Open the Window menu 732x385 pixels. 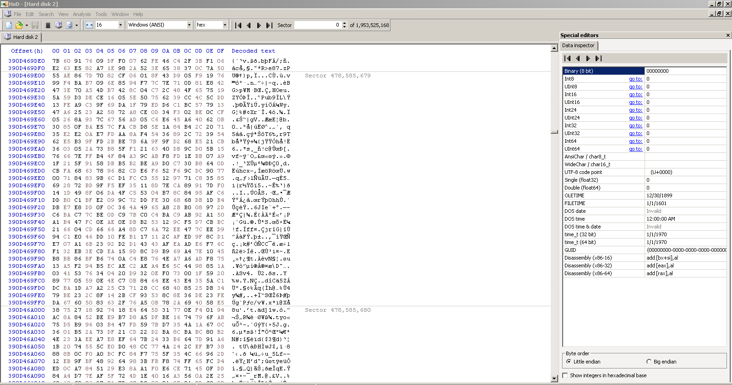(120, 14)
